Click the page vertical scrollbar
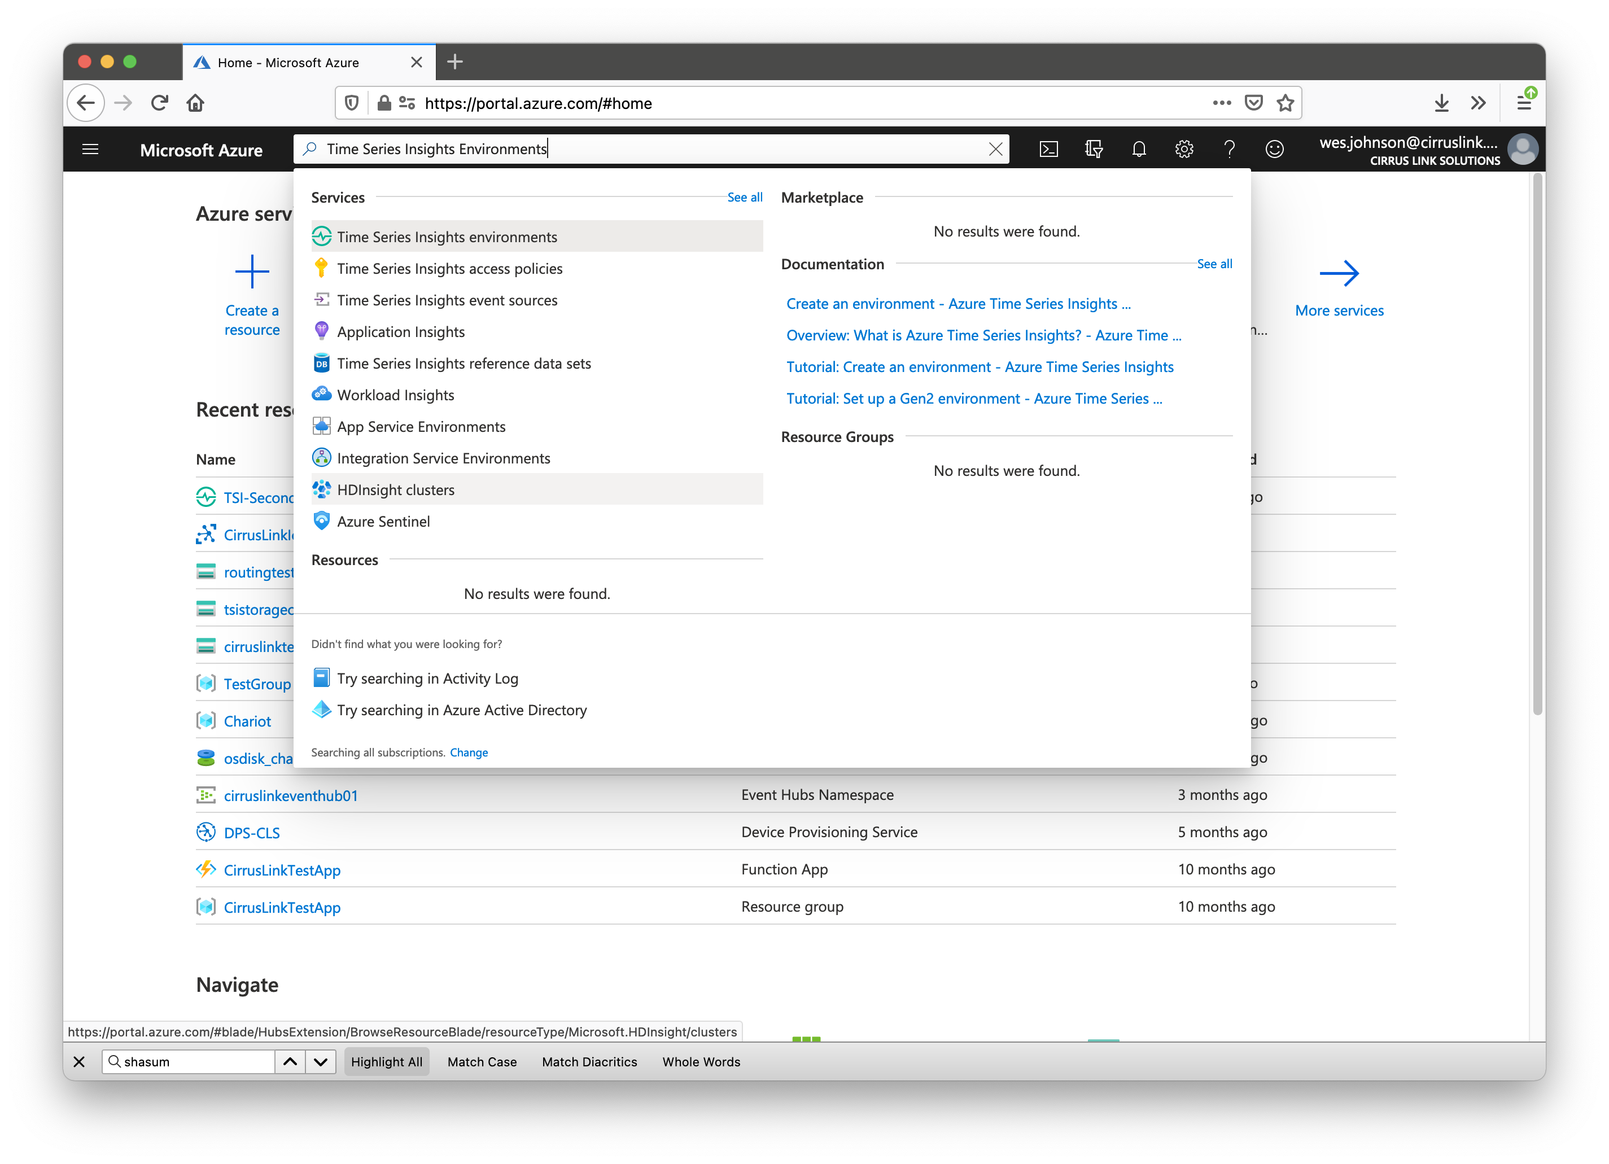The width and height of the screenshot is (1609, 1164). (1537, 443)
